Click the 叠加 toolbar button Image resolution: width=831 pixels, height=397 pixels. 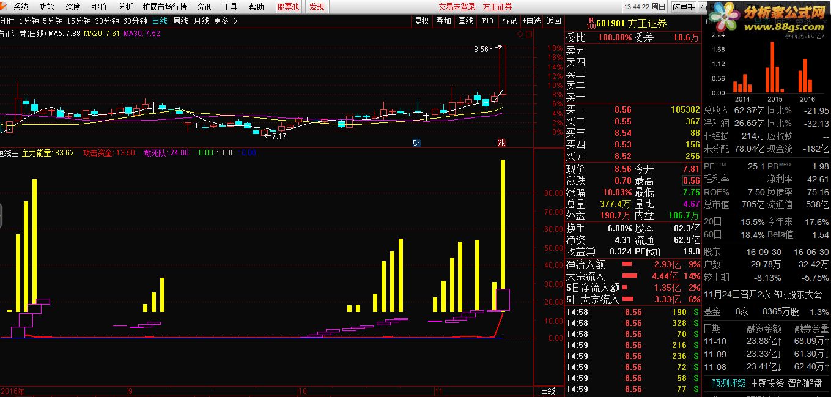(x=443, y=21)
